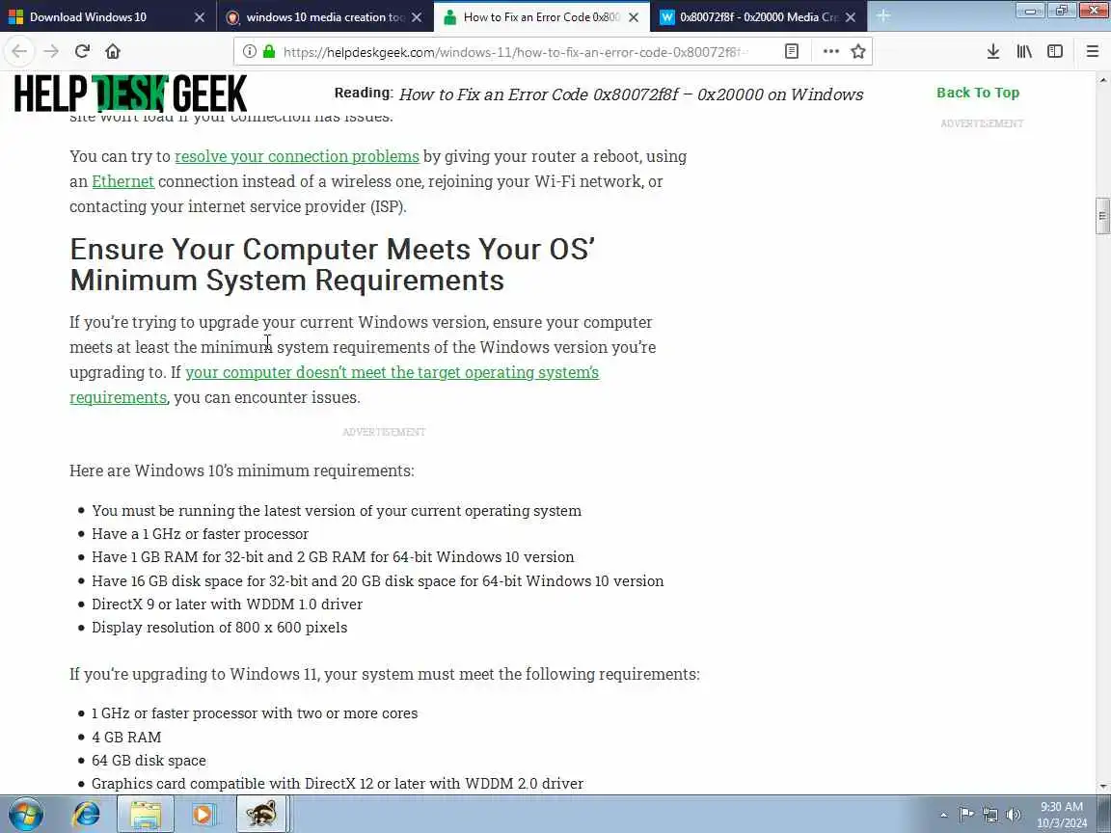
Task: Click 'Here are Windows 10's minimum requirements:'
Action: pyautogui.click(x=242, y=470)
